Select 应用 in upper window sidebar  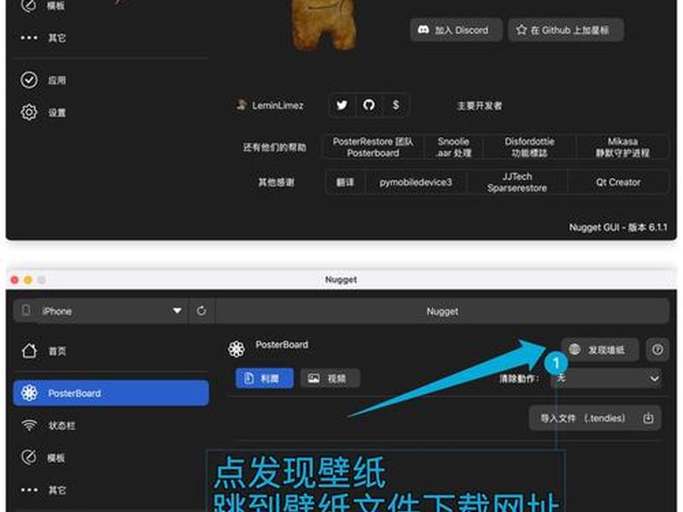[111, 80]
